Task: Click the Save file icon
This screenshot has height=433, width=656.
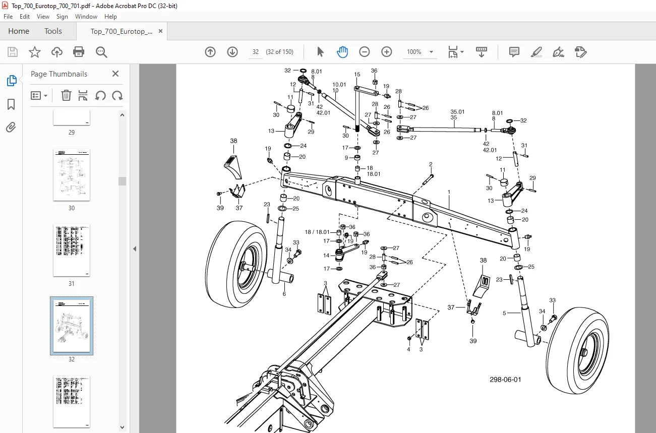Action: click(13, 52)
